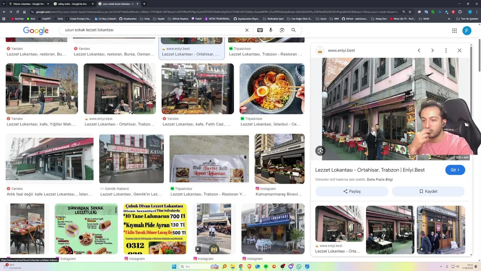Open Gemlik Haberci Kasap storefront image
The width and height of the screenshot is (481, 271).
[x=132, y=159]
